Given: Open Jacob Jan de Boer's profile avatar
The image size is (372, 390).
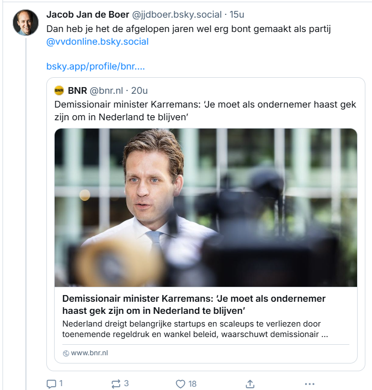Looking at the screenshot, I should click(x=25, y=23).
